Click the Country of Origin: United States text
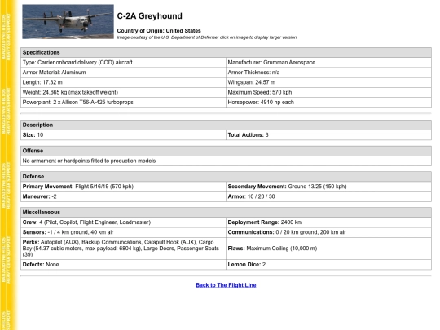The image size is (440, 330). [159, 31]
